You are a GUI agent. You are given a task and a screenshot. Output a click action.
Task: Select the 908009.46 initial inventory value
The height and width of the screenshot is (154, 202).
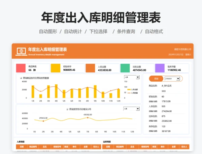pos(69,70)
